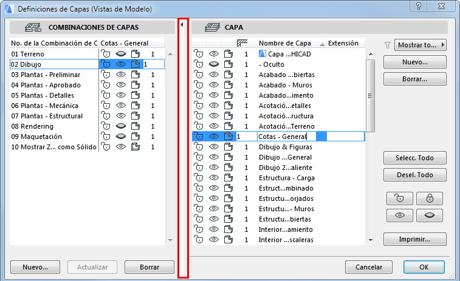460x281 pixels.
Task: Toggle lock icon for Dibujo 2...aliente layer
Action: 199,168
